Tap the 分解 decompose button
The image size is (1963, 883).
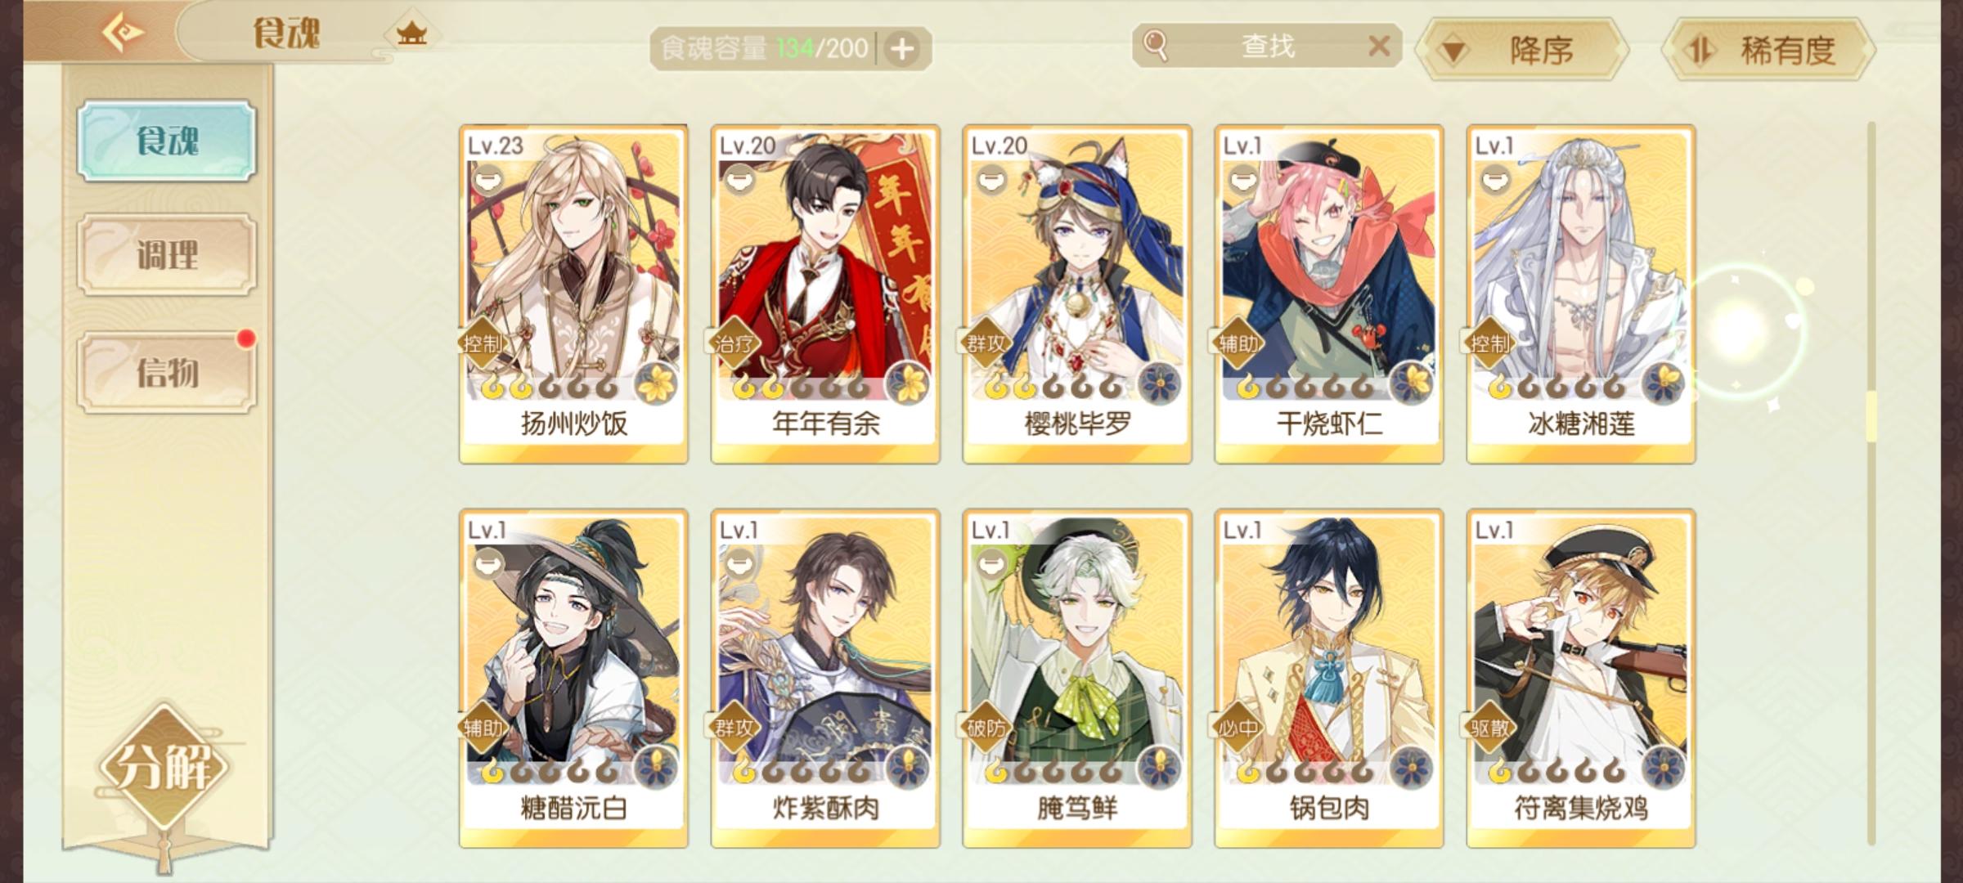pos(164,767)
